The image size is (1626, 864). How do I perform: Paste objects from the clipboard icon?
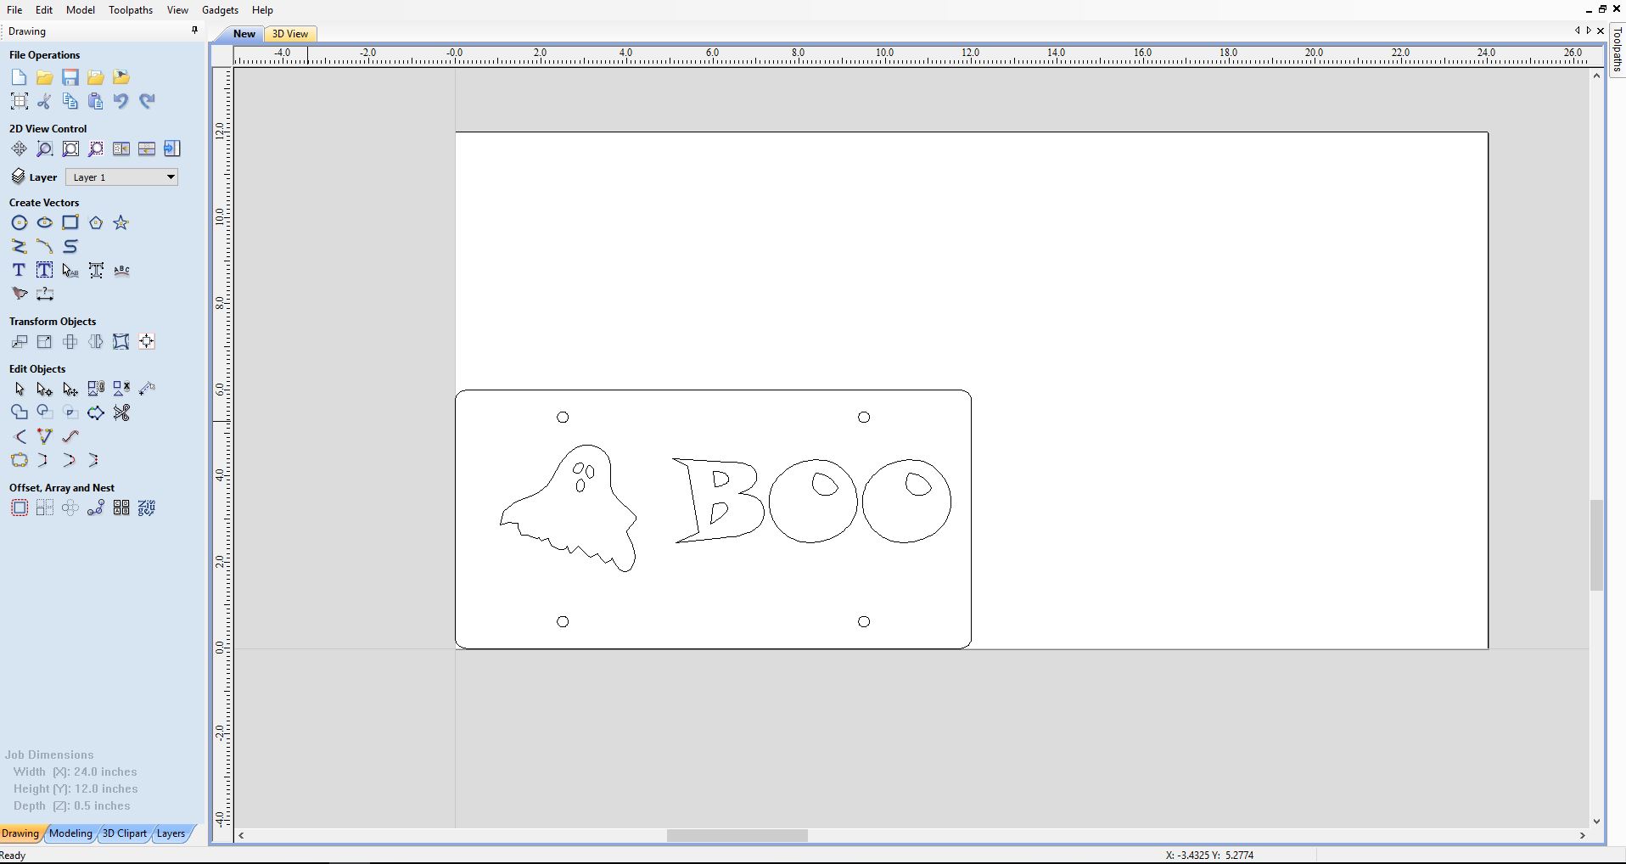pos(95,101)
